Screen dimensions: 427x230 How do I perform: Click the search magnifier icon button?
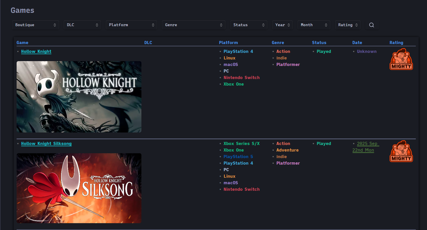372,25
